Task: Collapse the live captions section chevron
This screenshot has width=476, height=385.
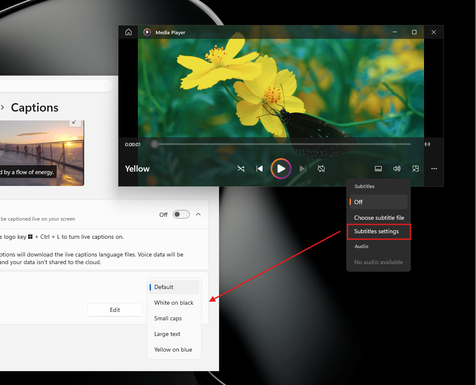Action: [198, 215]
